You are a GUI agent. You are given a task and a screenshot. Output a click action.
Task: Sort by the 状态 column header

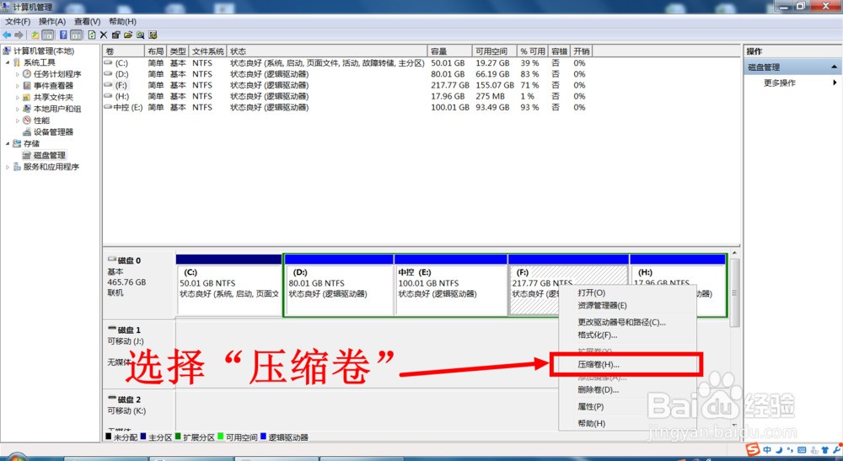[327, 51]
